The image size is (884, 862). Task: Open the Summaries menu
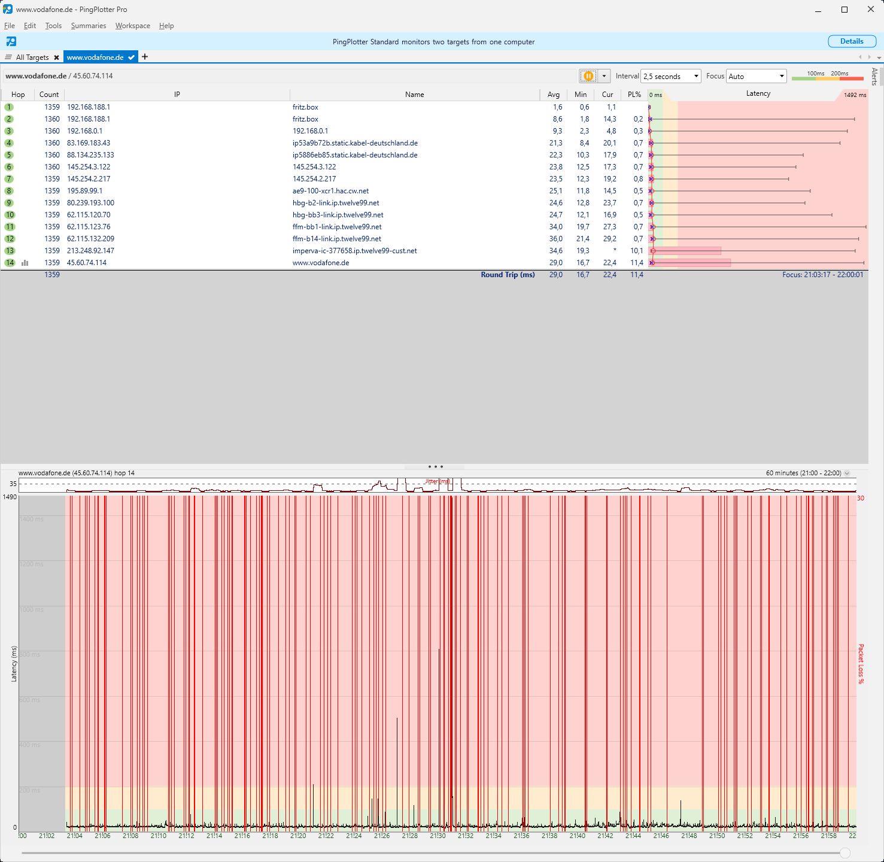click(89, 26)
